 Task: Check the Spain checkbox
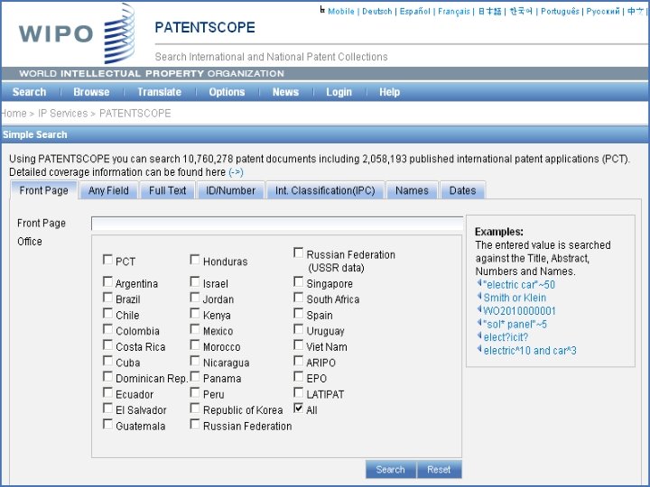click(299, 314)
